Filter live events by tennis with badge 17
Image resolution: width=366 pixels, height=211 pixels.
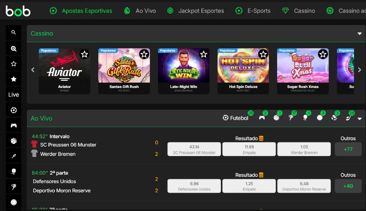[291, 118]
